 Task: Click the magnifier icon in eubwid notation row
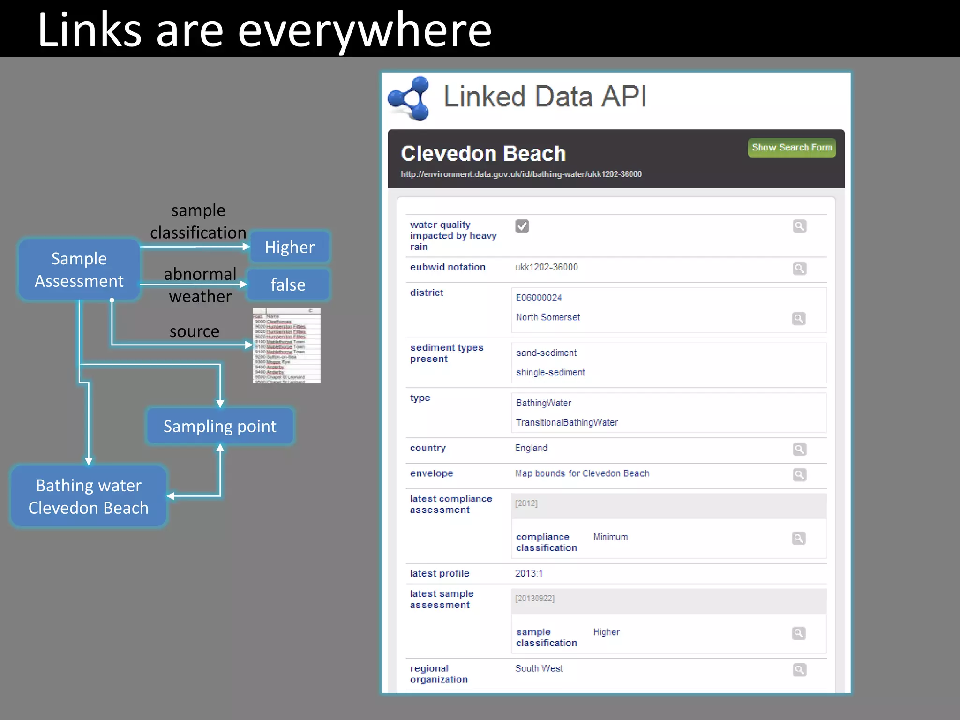(x=799, y=269)
